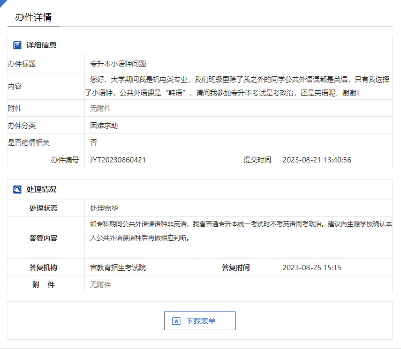Select the title text 专升本小语种问题
401x349 pixels.
point(118,64)
